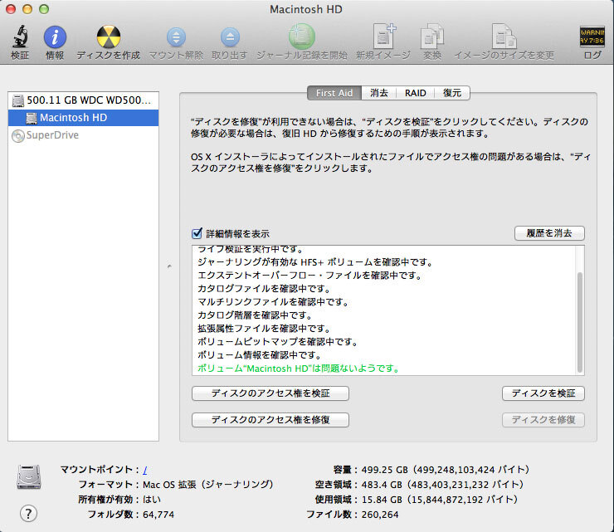Open the ログ log icon
Image resolution: width=614 pixels, height=532 pixels.
pos(592,37)
